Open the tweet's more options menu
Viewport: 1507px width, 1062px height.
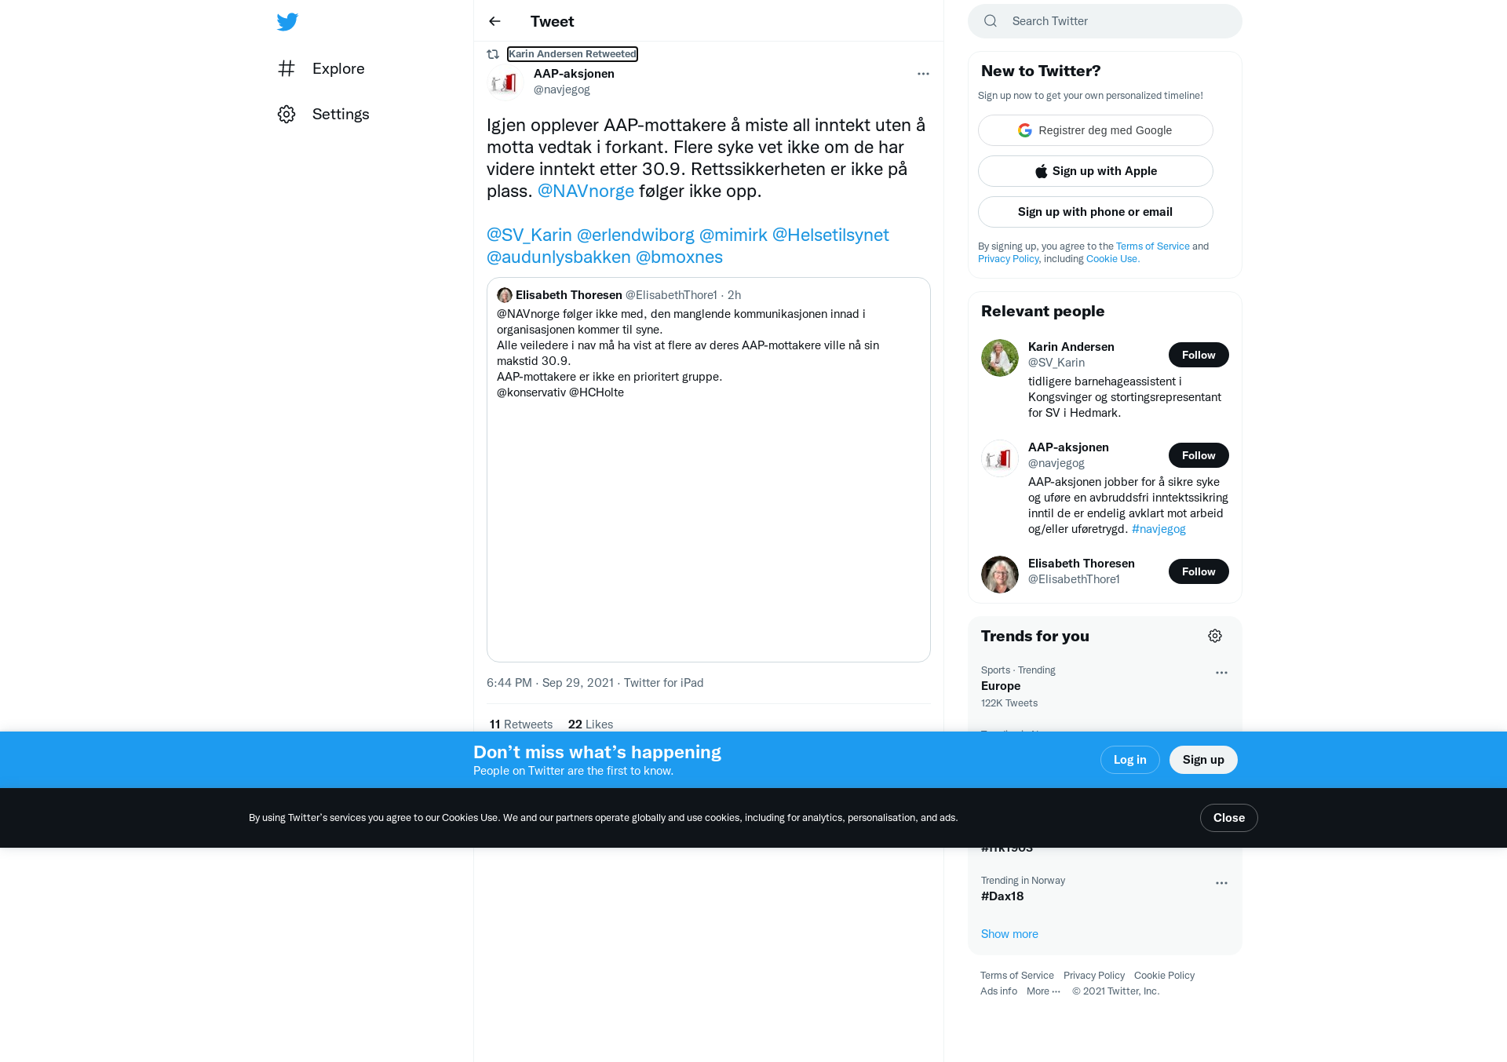pos(923,74)
